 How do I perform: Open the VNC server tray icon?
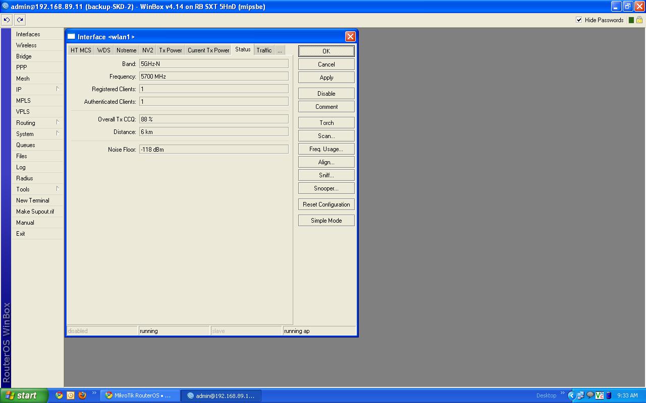pos(600,395)
